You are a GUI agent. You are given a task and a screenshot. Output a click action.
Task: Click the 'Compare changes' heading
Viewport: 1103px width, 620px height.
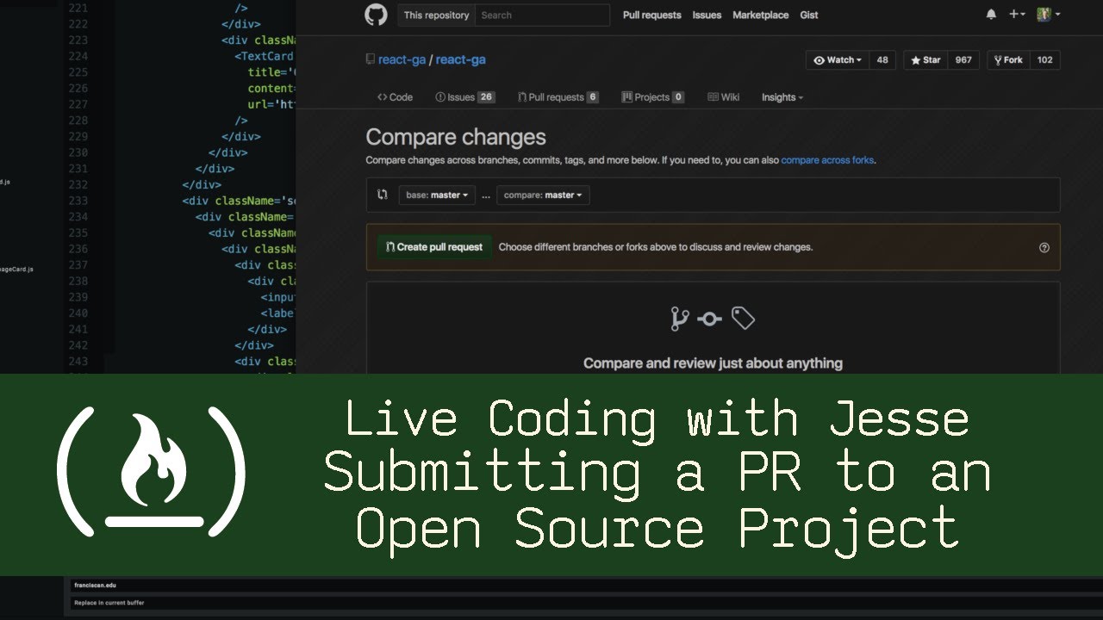click(x=456, y=137)
